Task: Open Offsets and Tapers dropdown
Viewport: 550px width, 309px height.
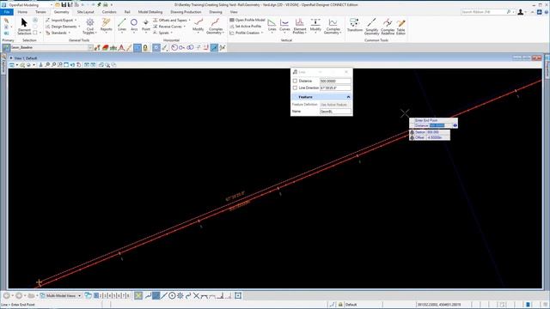Action: pyautogui.click(x=172, y=21)
